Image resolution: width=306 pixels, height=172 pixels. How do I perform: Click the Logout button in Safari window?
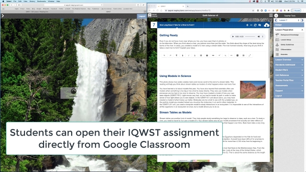point(142,16)
